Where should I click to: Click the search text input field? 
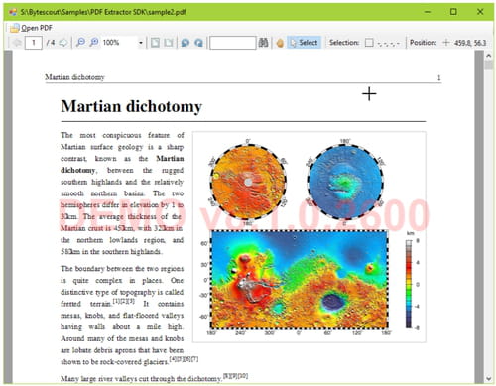coord(233,43)
